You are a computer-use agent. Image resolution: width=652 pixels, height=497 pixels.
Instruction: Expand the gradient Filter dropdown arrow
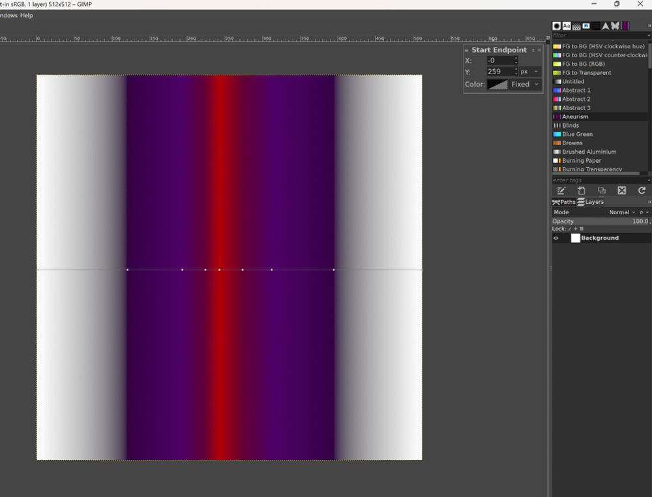[x=649, y=35]
